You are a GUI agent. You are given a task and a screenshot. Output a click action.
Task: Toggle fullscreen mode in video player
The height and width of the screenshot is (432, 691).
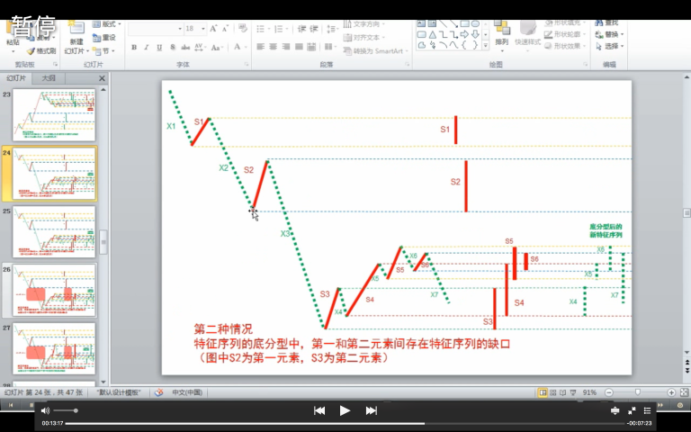632,410
